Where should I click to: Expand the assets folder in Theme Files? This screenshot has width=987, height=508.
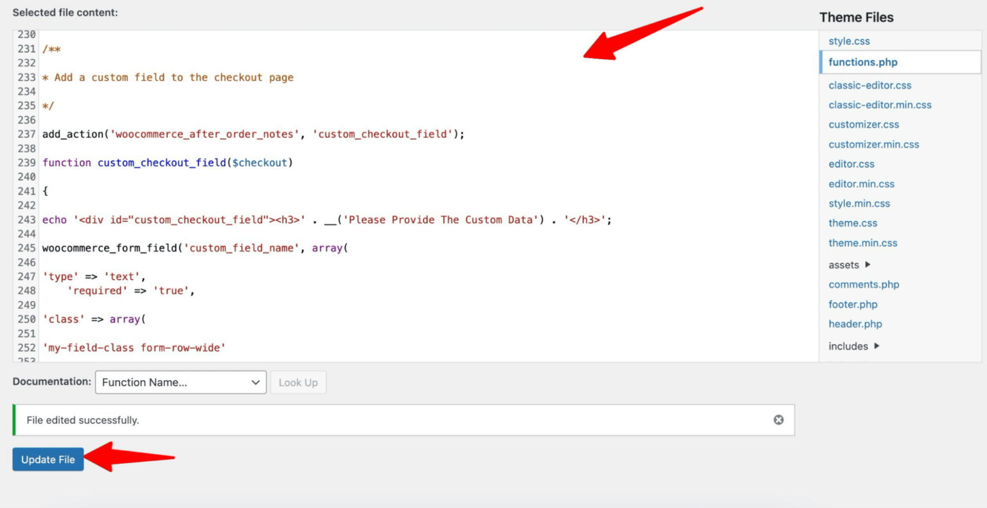844,265
